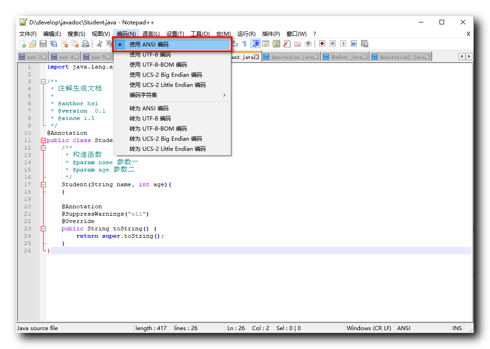Click 转为 UCS-2 Big Endian 编码
Image resolution: width=490 pixels, height=349 pixels.
click(172, 139)
